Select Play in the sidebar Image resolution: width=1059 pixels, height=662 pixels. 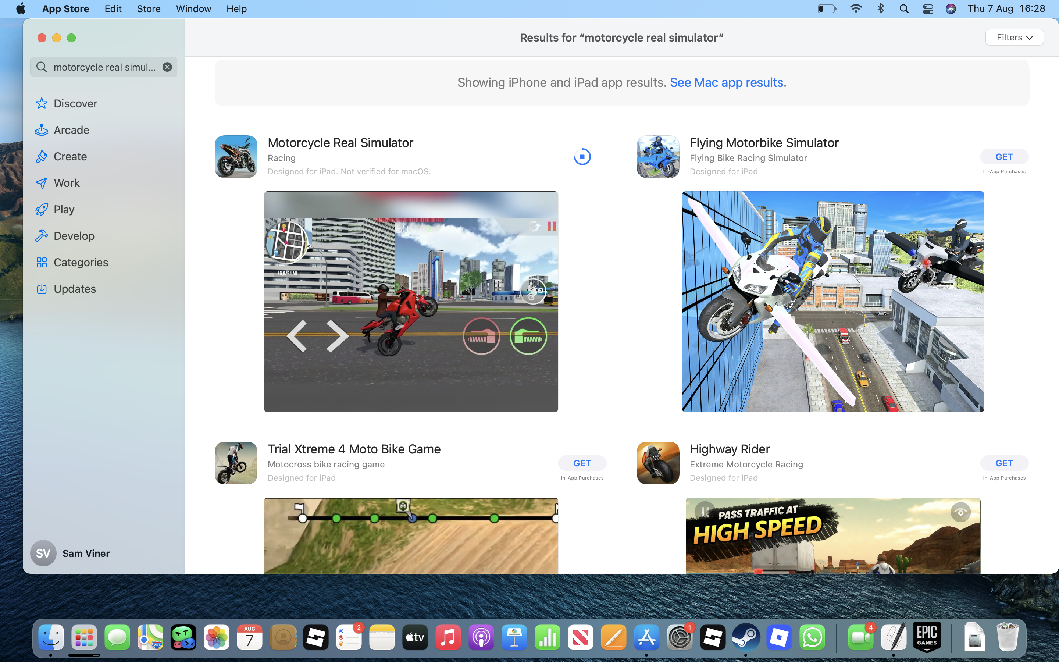point(104,209)
